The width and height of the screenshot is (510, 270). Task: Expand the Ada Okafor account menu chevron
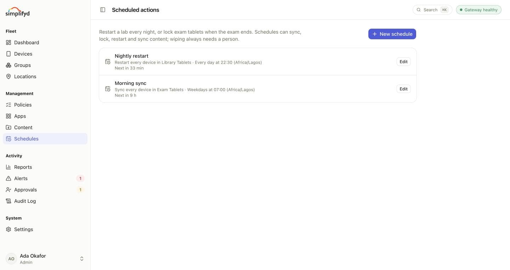[82, 259]
